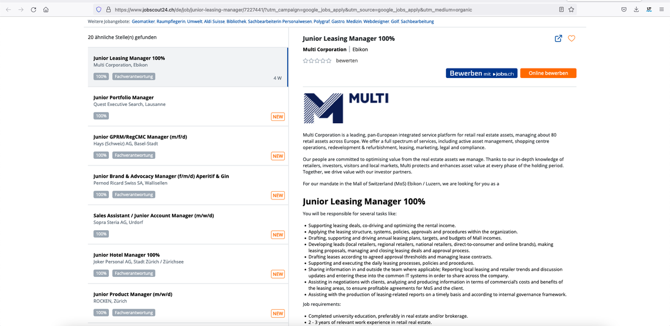Image resolution: width=670 pixels, height=326 pixels.
Task: Show site security info via padlock icon
Action: pyautogui.click(x=108, y=9)
